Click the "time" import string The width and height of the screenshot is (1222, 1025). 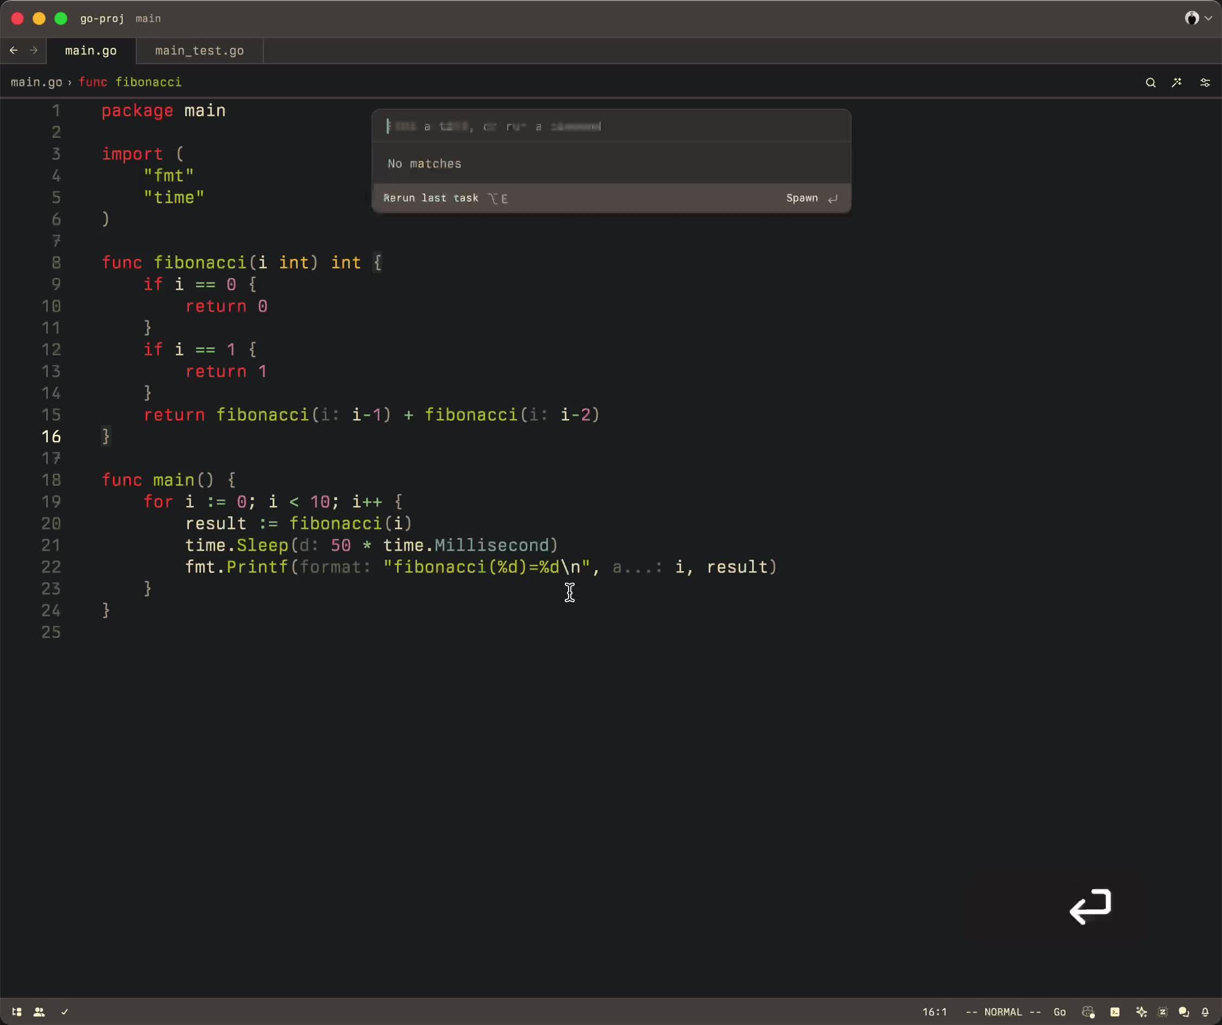[174, 197]
